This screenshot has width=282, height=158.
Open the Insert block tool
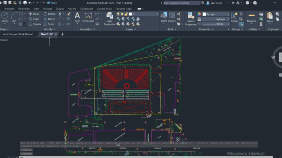[164, 17]
